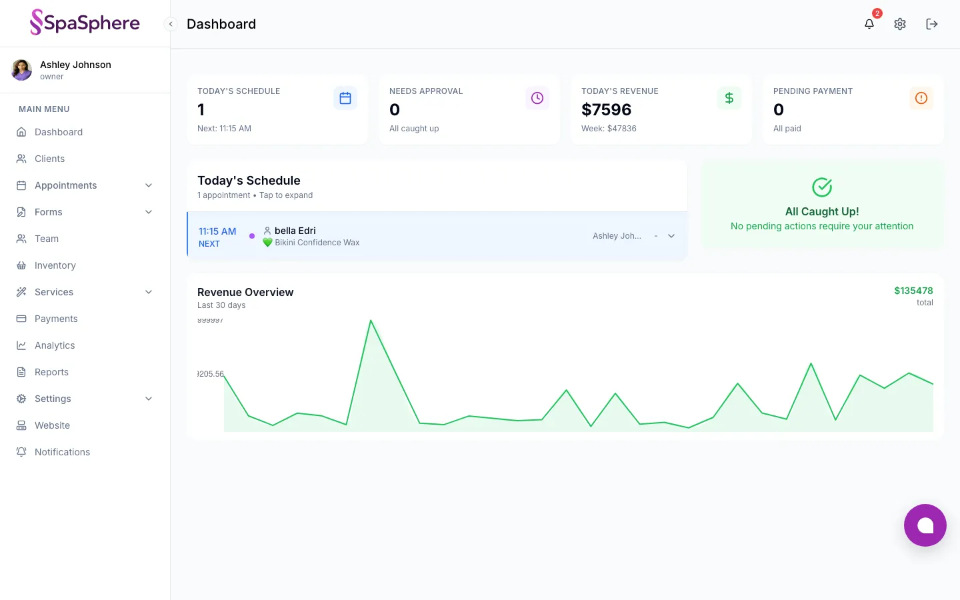Click the tallest peak on revenue chart

coord(371,321)
